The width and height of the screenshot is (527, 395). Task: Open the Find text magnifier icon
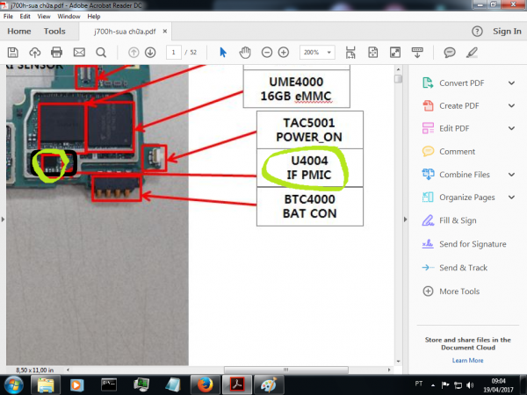tap(101, 53)
